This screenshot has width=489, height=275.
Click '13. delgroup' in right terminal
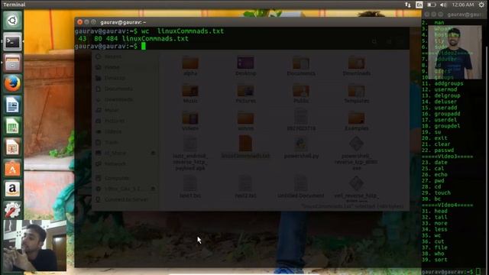click(441, 95)
